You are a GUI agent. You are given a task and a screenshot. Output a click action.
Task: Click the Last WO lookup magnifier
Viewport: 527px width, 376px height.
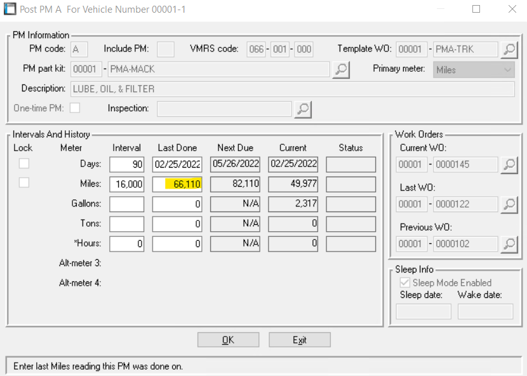(x=509, y=204)
